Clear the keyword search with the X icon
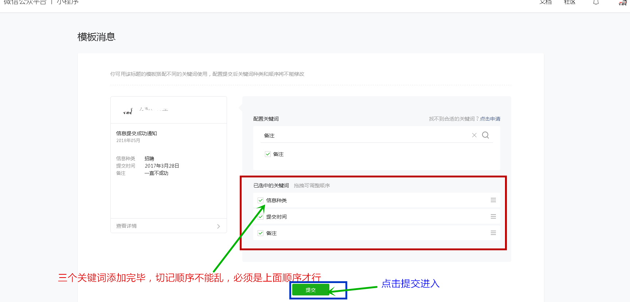 tap(474, 135)
